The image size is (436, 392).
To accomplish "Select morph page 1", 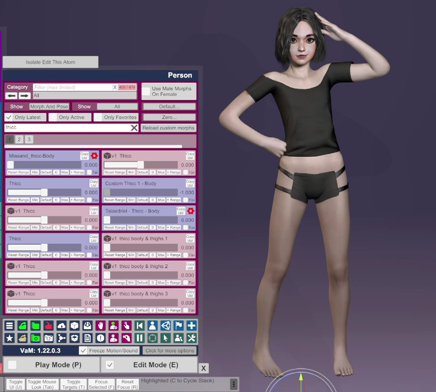I will [10, 139].
